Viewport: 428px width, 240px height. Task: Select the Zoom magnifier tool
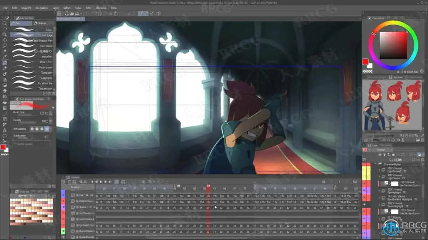coord(5,23)
